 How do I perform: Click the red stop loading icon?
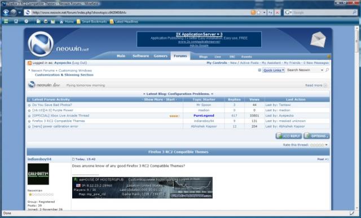coord(278,12)
